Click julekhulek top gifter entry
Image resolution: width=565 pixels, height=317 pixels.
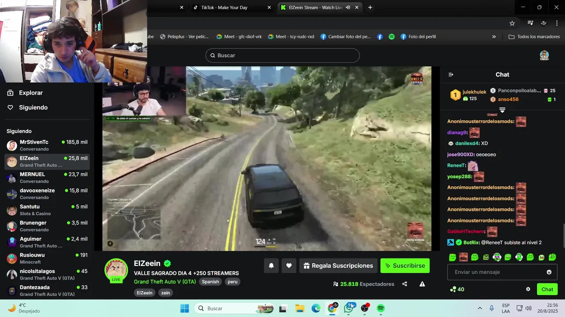[468, 95]
